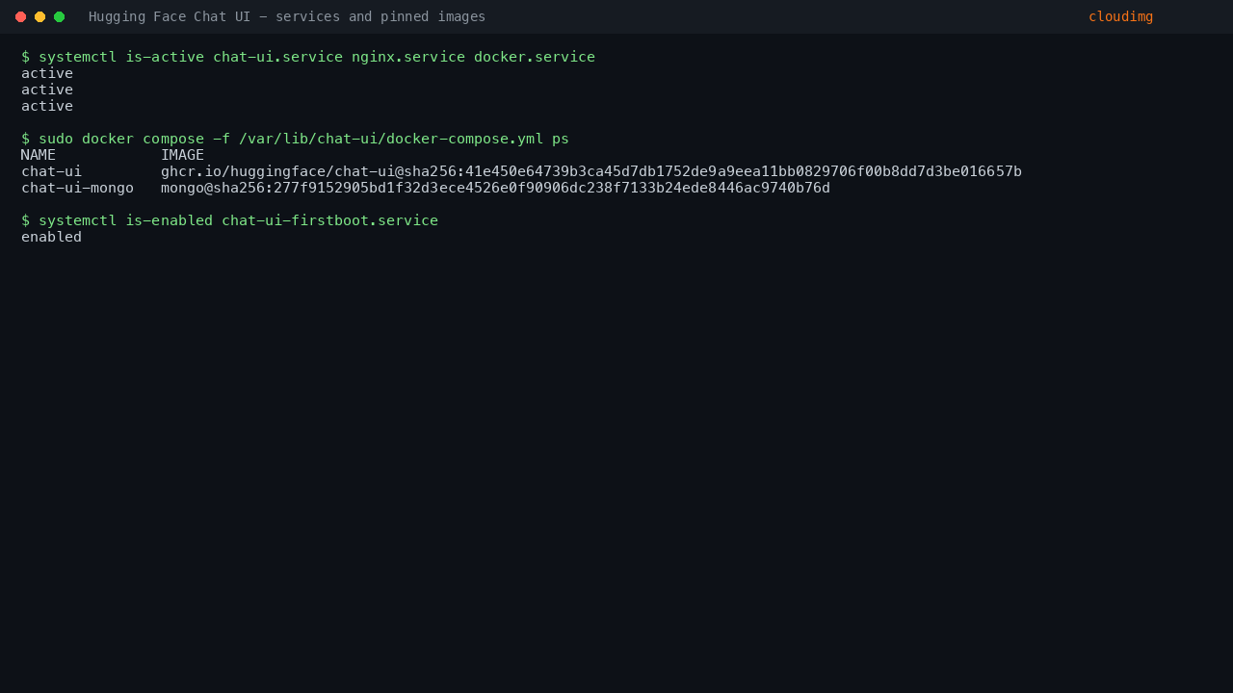Click the third 'active' output line
This screenshot has width=1233, height=693.
47,106
